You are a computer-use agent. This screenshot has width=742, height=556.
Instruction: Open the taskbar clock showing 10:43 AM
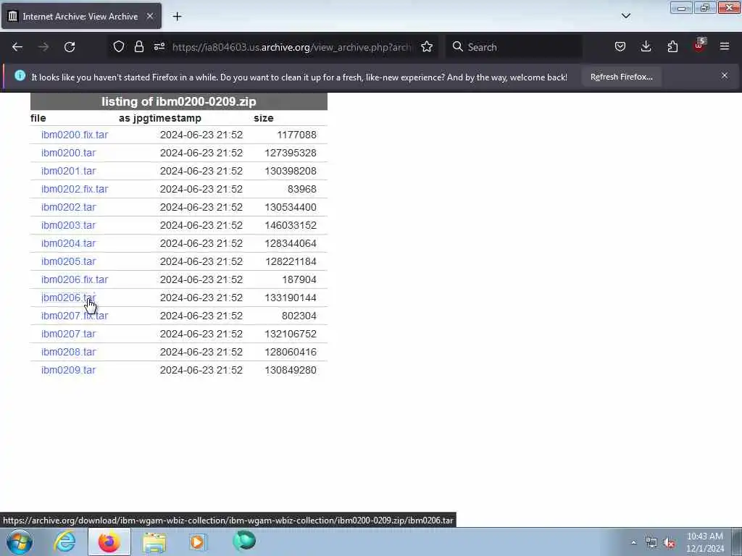pyautogui.click(x=705, y=542)
